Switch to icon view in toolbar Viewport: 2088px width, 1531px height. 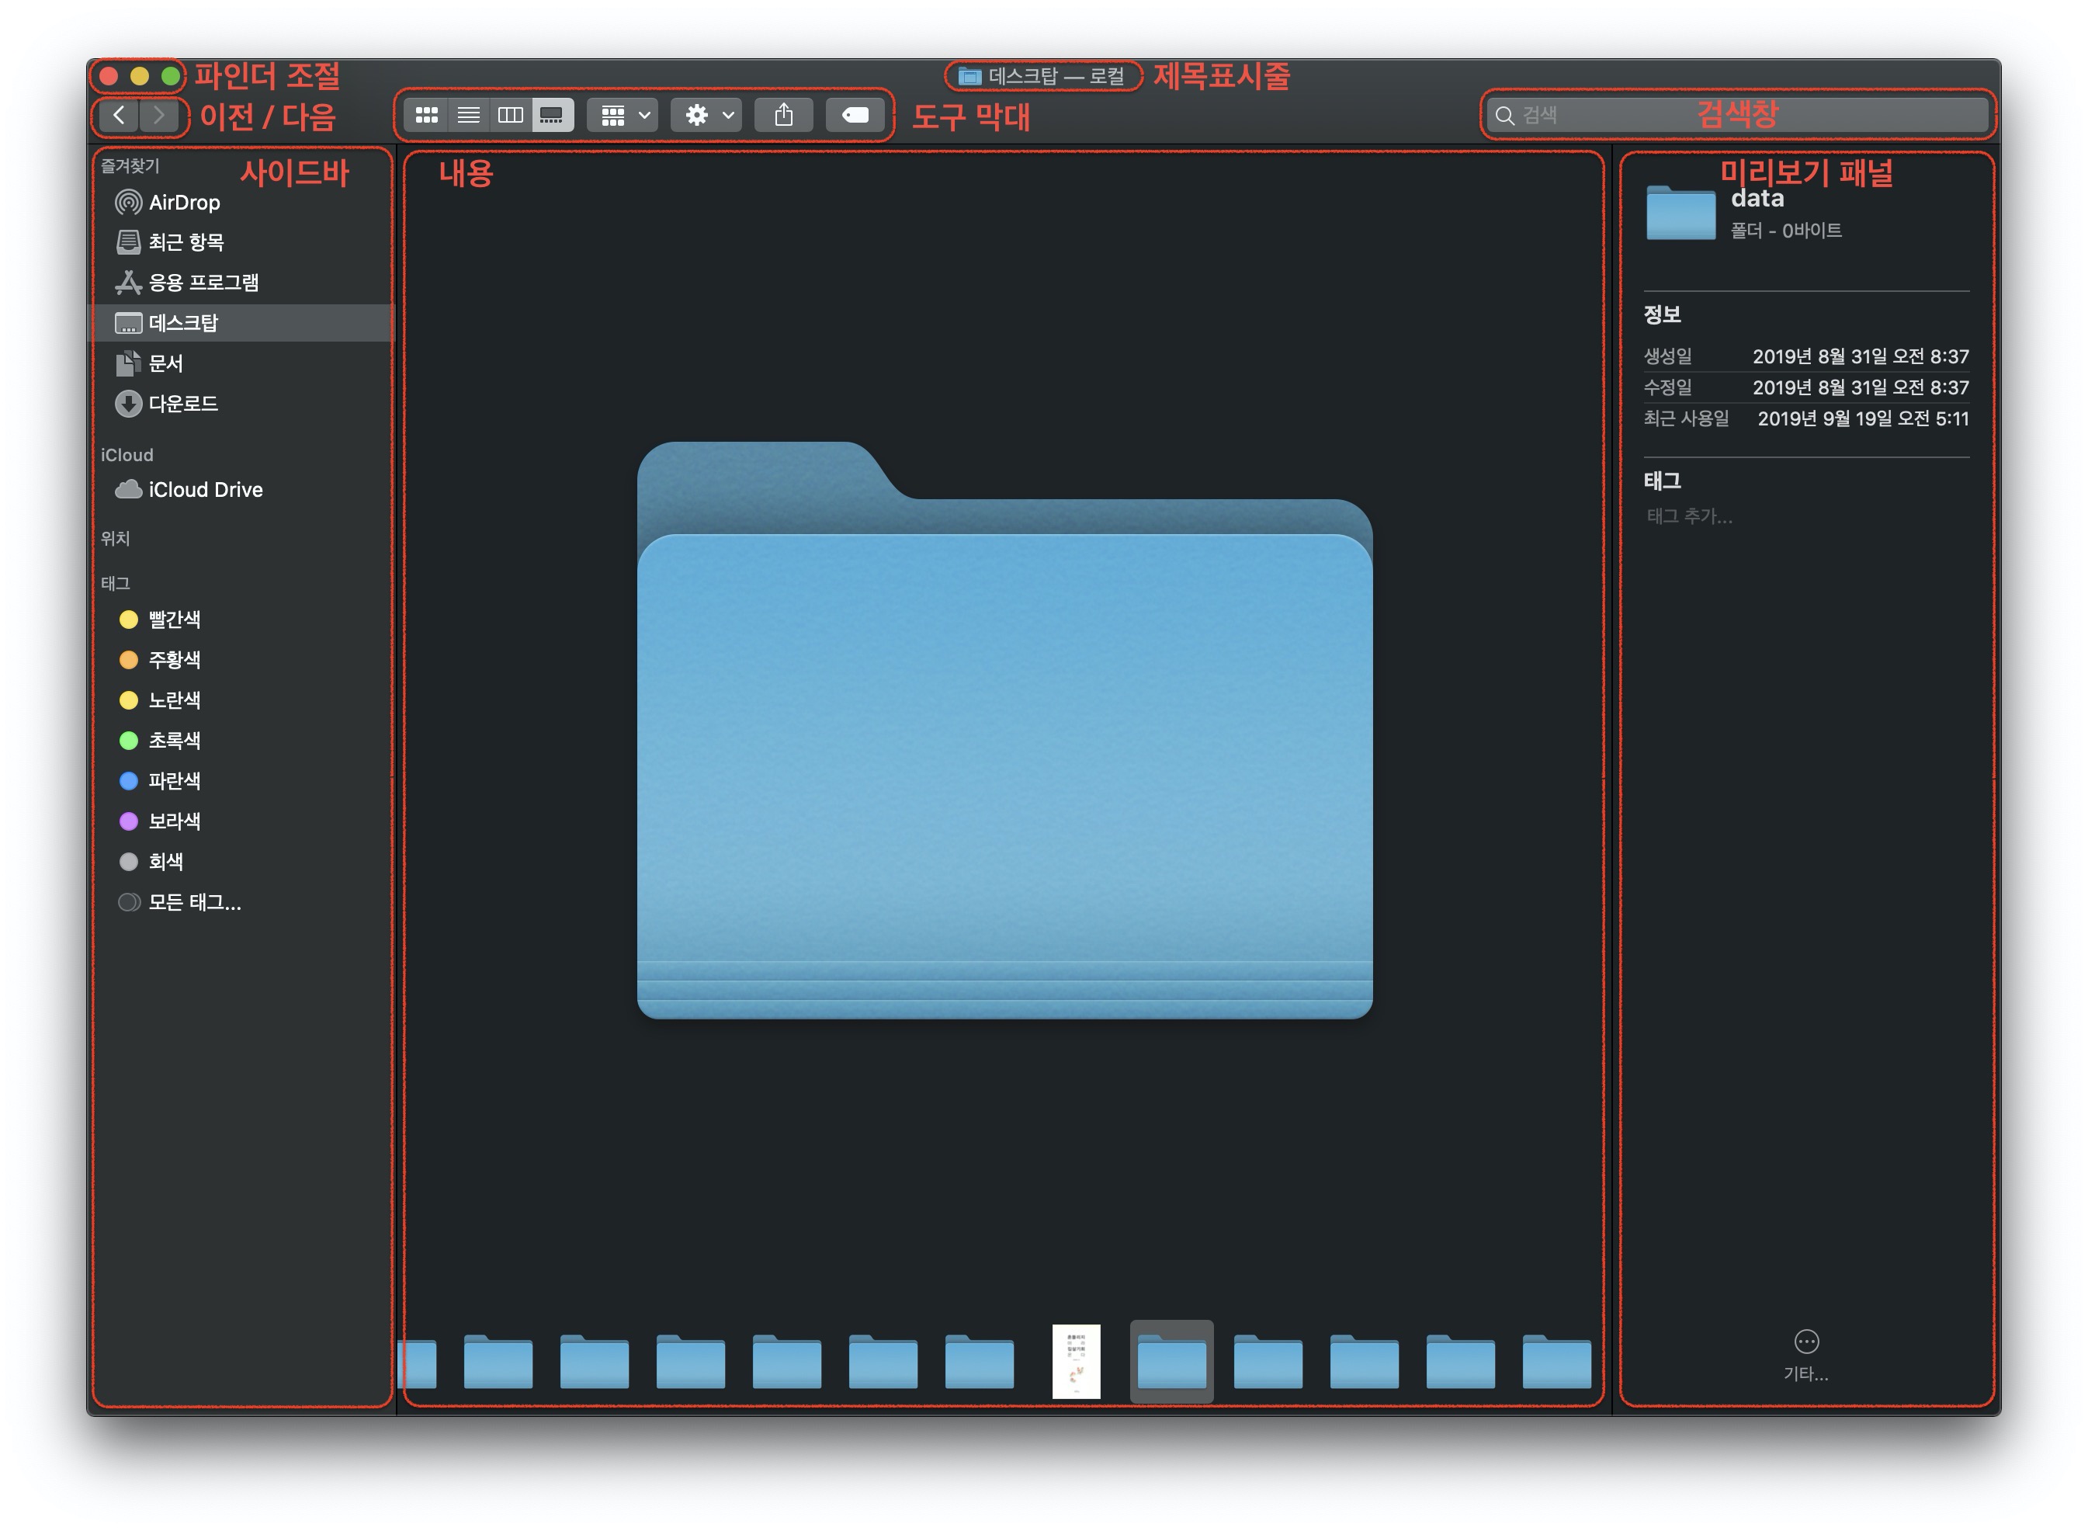426,115
